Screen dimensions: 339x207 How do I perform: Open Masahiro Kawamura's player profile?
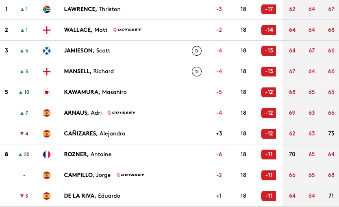96,92
